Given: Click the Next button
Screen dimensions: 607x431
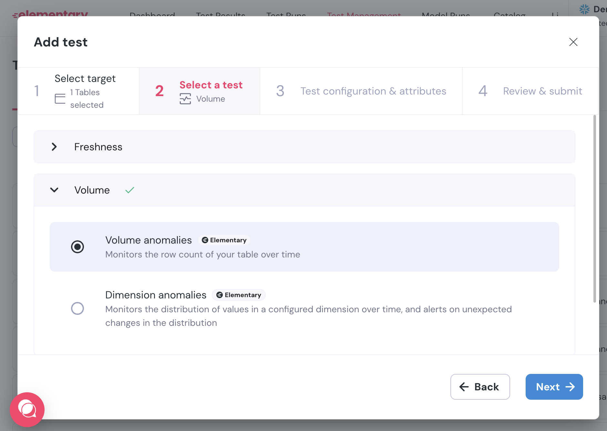Looking at the screenshot, I should click(x=554, y=387).
